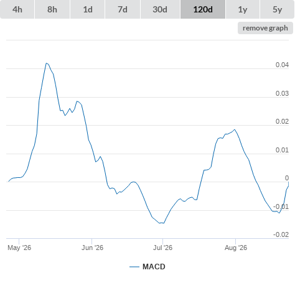
Task: Click the Jun '26 axis tick label
Action: (x=92, y=248)
